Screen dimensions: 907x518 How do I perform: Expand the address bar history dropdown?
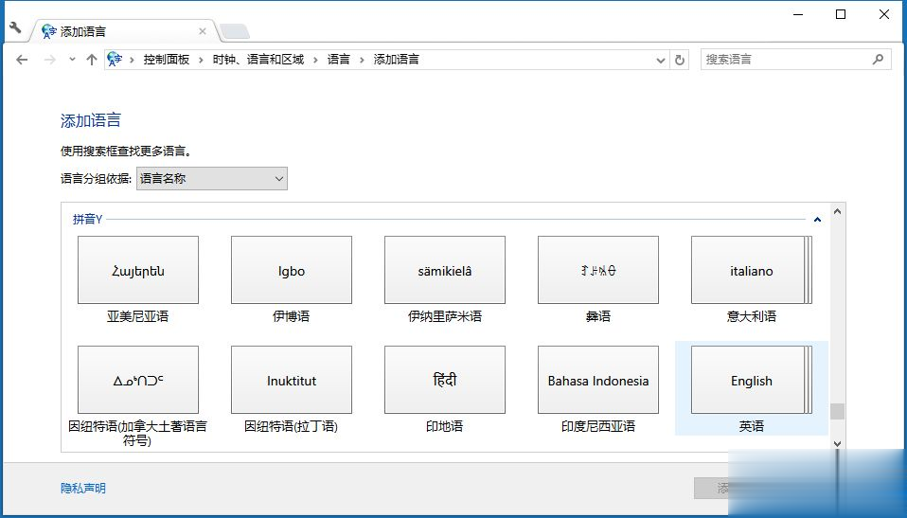coord(661,60)
